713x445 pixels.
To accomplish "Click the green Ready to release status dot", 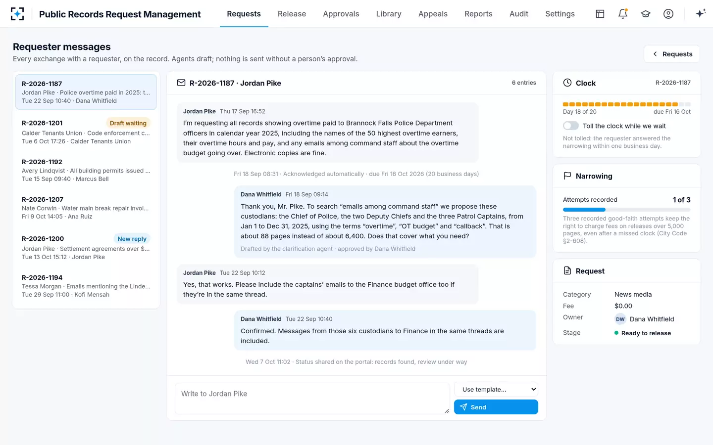I will click(x=616, y=333).
